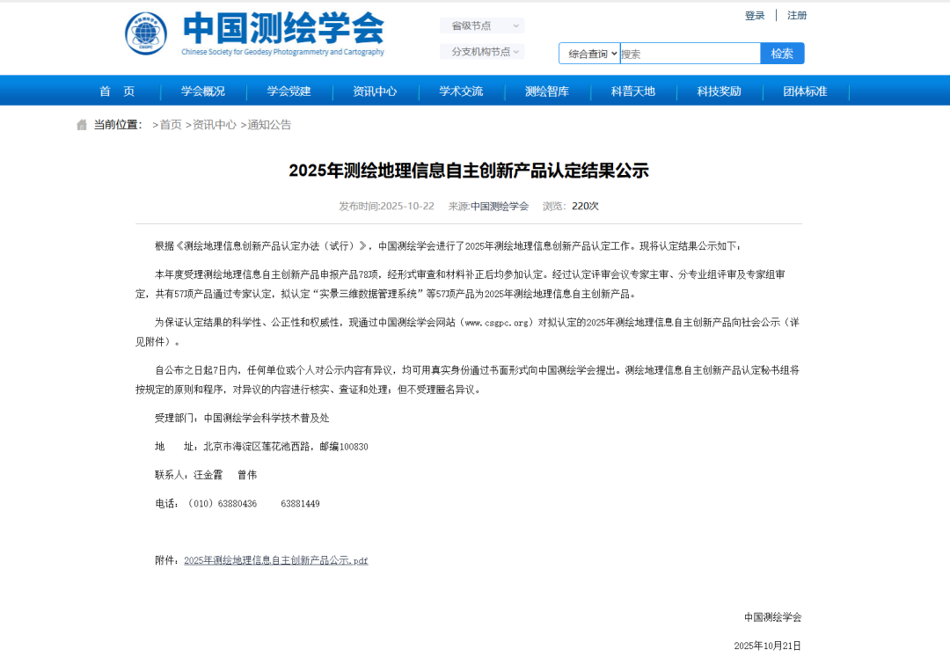This screenshot has width=950, height=657.
Task: Click the English subtitle Chinese Society for Geodesy
Action: (282, 52)
